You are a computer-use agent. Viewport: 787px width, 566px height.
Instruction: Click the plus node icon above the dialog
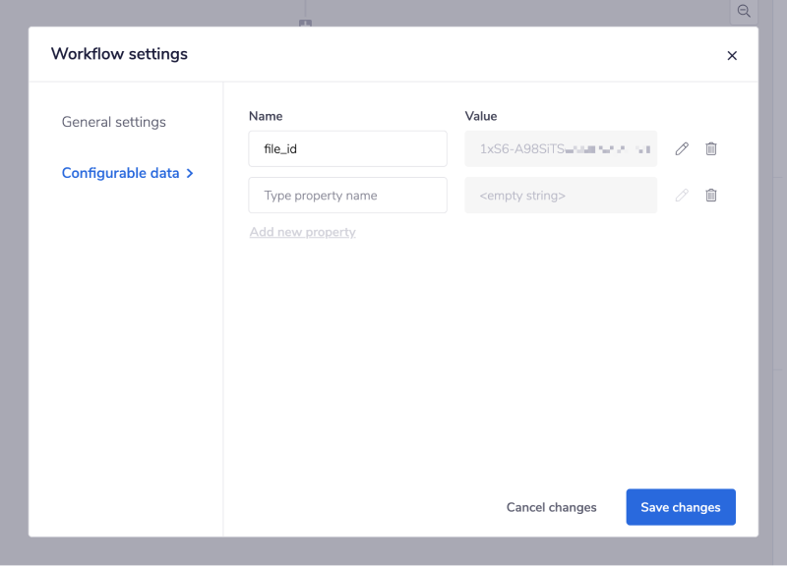pyautogui.click(x=305, y=24)
